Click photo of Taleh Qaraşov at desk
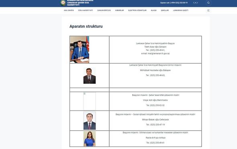Screen dimensions: 237x149 [x=80, y=50]
